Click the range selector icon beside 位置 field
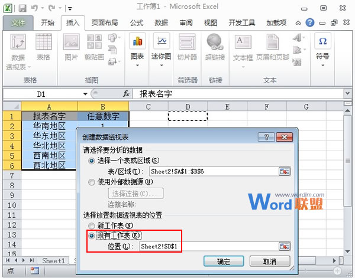 pyautogui.click(x=285, y=246)
